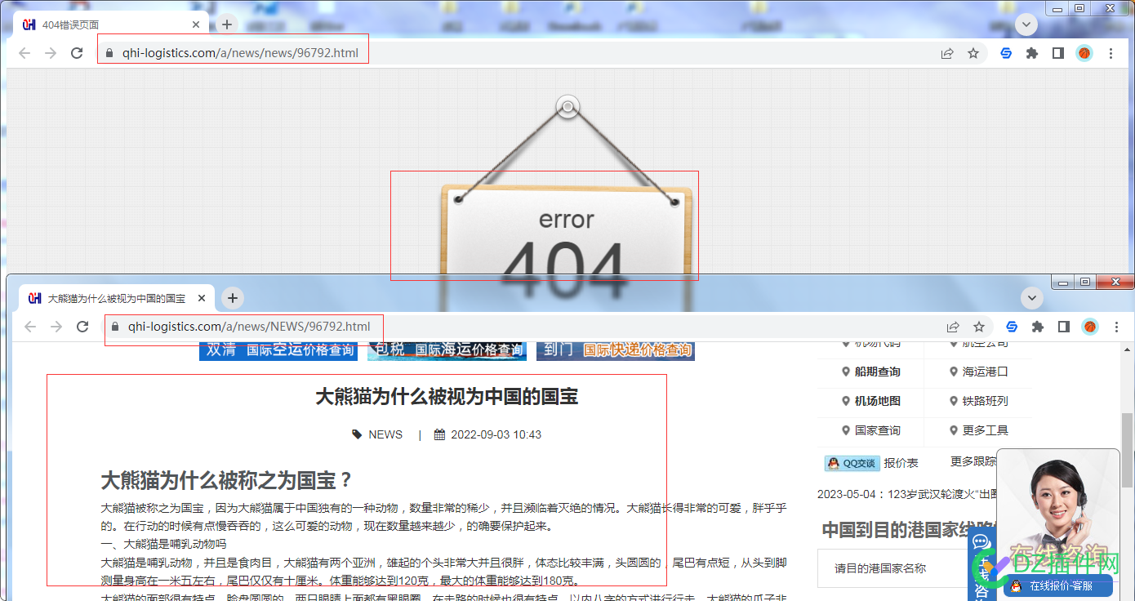Open Chrome menu dots in bottom window

coord(1116,327)
